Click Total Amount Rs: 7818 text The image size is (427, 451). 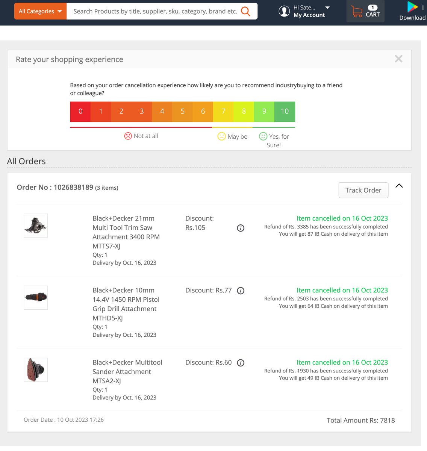pos(361,421)
